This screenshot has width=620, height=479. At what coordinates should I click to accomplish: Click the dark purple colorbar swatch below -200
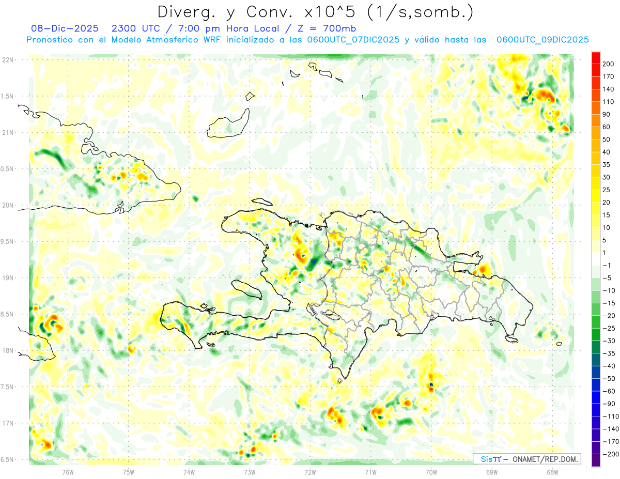[x=596, y=460]
